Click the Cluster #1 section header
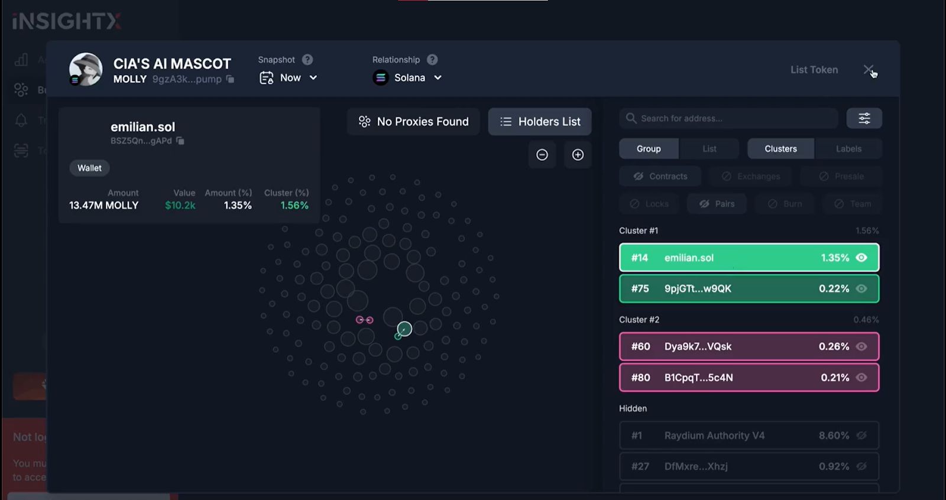 [639, 230]
